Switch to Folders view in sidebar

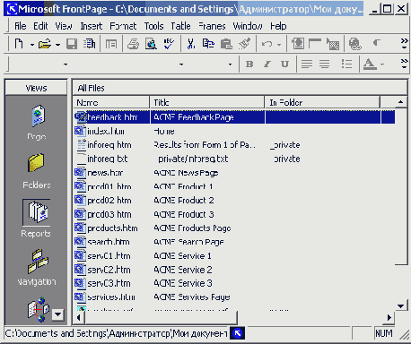[x=37, y=163]
